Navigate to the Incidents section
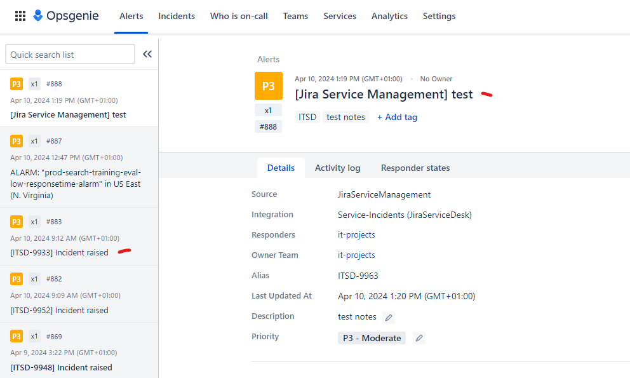 177,16
